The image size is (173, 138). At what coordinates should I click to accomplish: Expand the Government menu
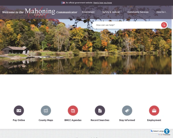pyautogui.click(x=88, y=12)
